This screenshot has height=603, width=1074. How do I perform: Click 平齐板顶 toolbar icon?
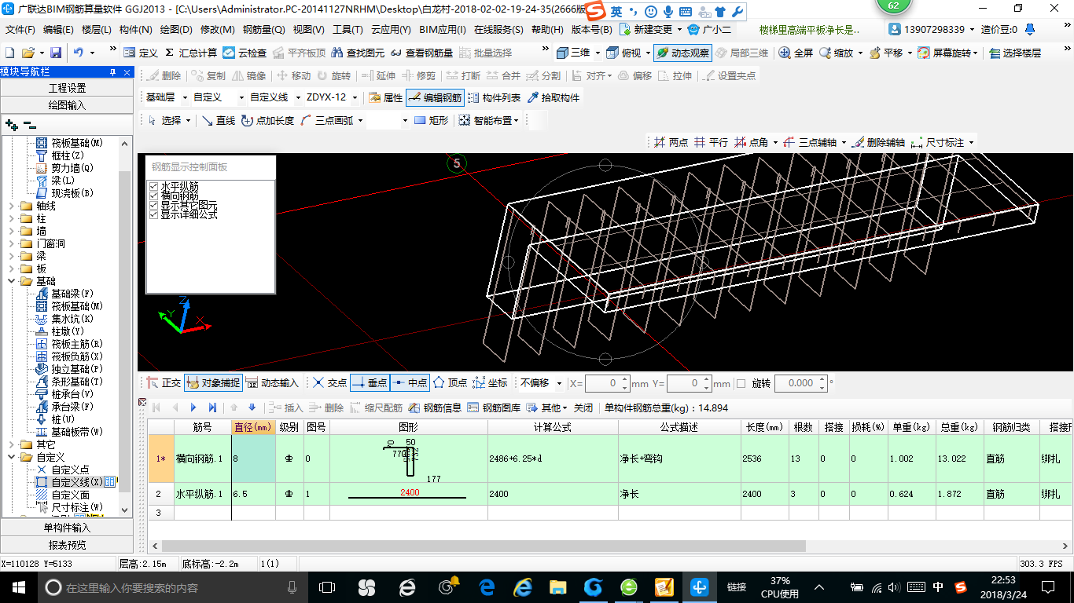click(299, 53)
